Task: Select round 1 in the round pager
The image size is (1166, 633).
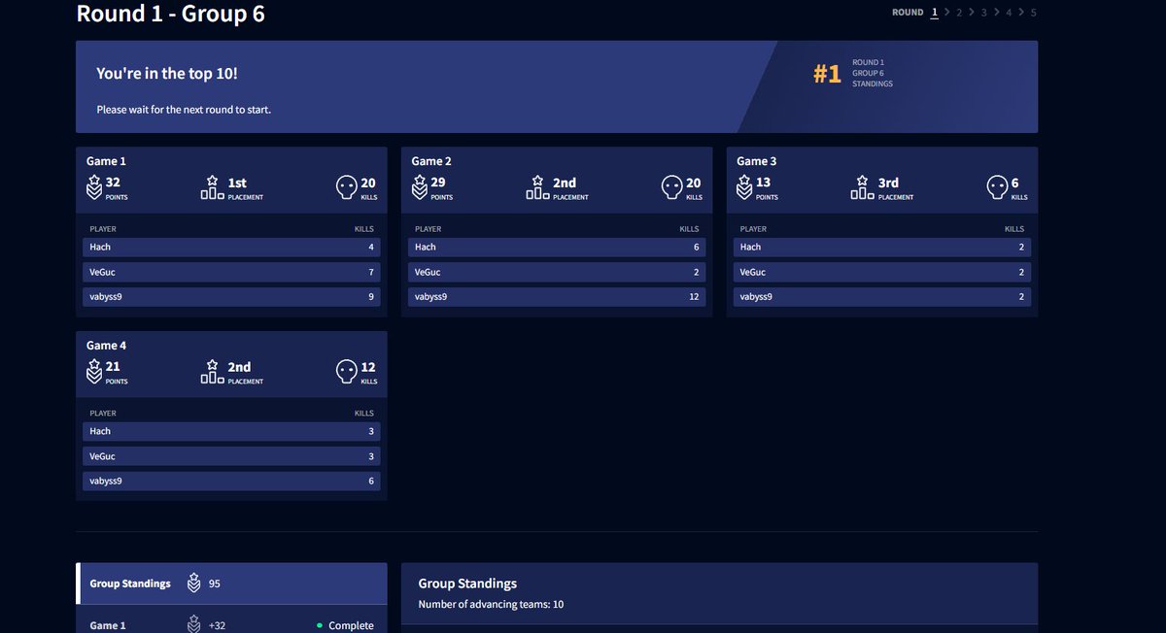Action: [x=935, y=13]
